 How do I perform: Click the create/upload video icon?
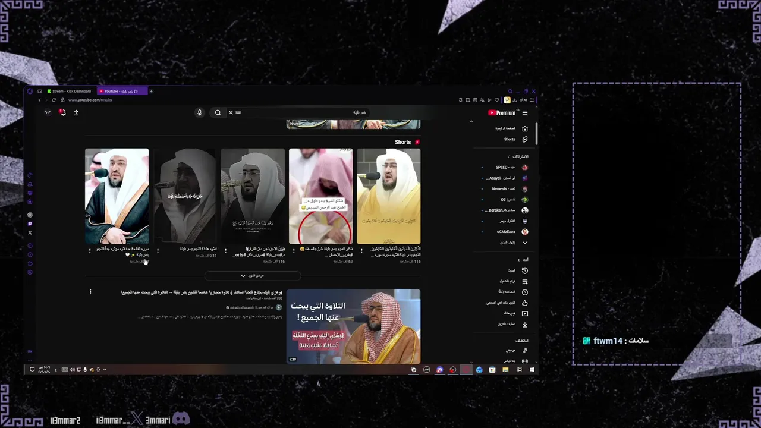point(76,112)
